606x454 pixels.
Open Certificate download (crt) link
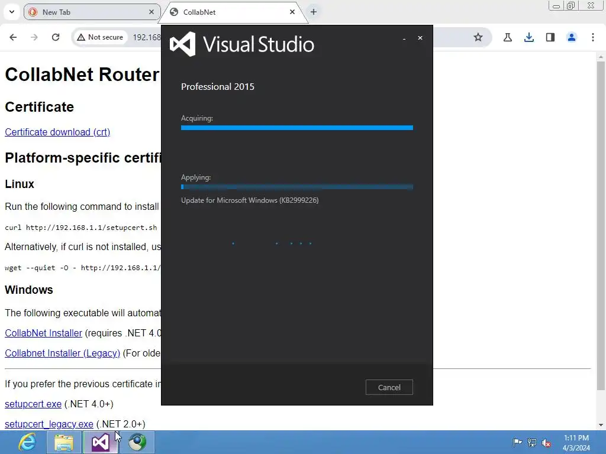point(57,132)
